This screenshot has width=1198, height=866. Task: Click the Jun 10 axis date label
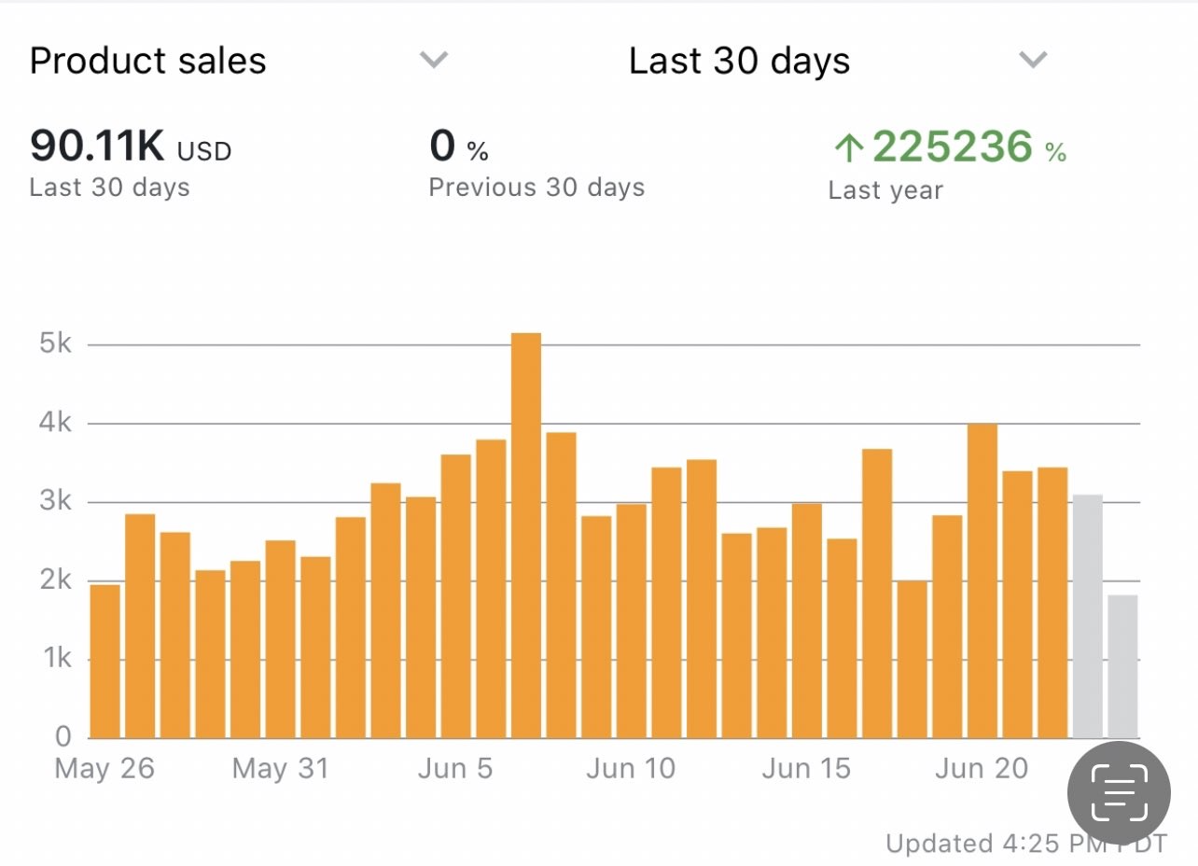[631, 769]
